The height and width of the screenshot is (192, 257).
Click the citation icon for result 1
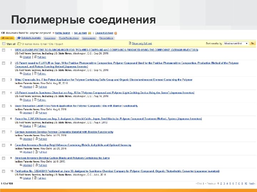21,57
